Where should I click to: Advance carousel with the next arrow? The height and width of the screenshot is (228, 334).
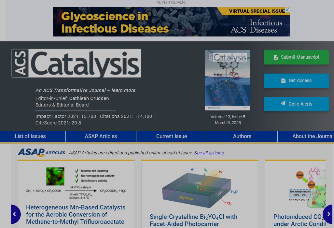328,214
